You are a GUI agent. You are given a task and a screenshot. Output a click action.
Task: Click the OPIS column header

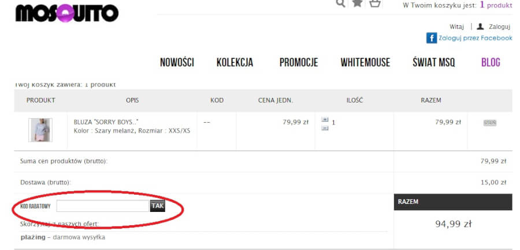[x=132, y=100]
